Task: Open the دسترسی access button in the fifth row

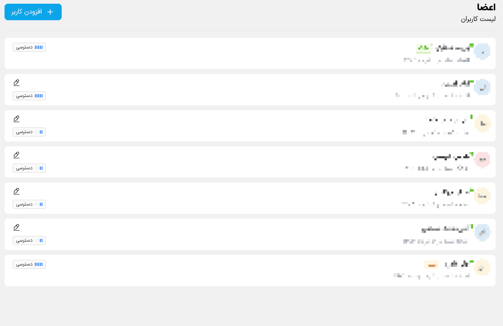Action: point(29,204)
